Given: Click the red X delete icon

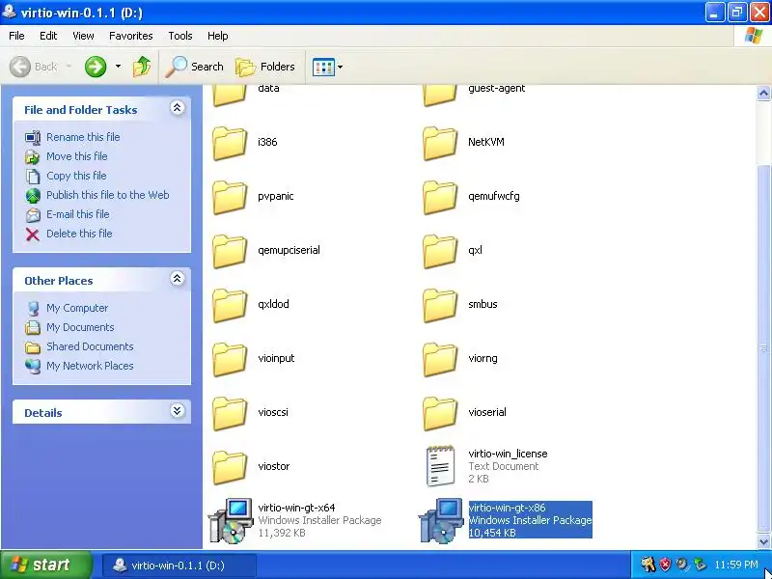Looking at the screenshot, I should point(33,234).
